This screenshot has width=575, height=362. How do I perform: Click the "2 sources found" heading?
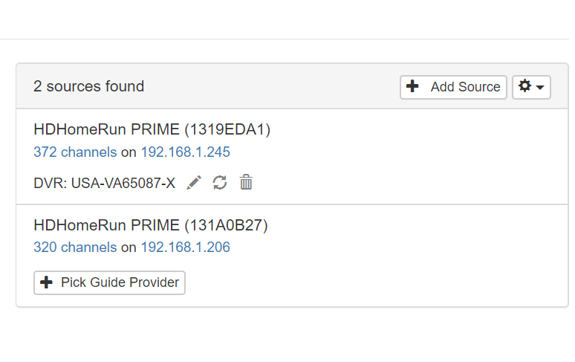(88, 87)
